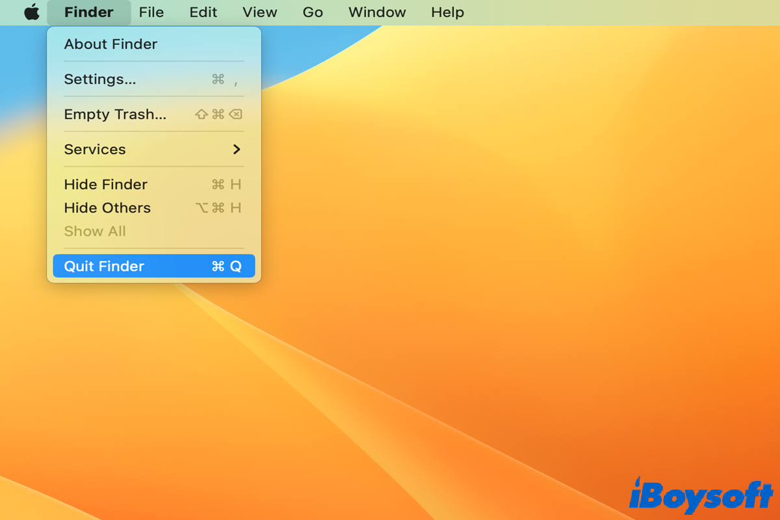Open the Apple logo menu
The image size is (780, 520).
[x=32, y=12]
